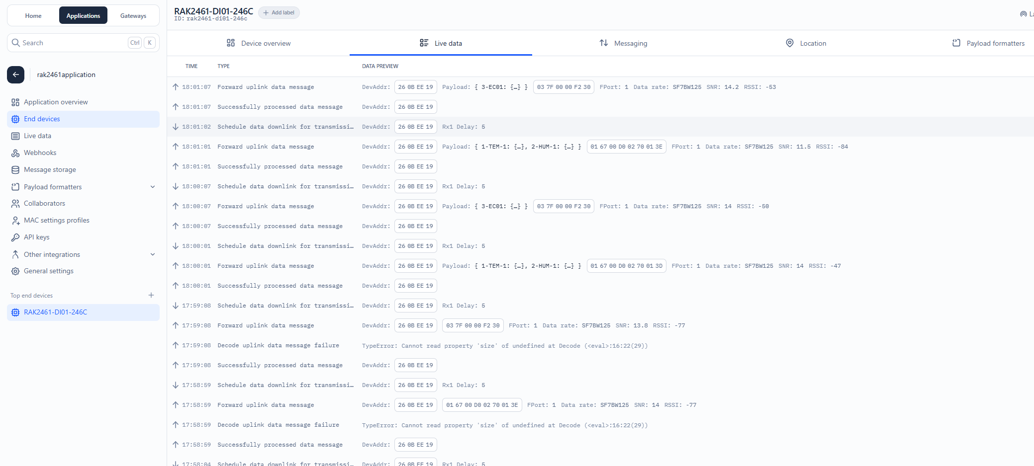The height and width of the screenshot is (466, 1034).
Task: Click the plus icon next to Top end devices
Action: [151, 295]
